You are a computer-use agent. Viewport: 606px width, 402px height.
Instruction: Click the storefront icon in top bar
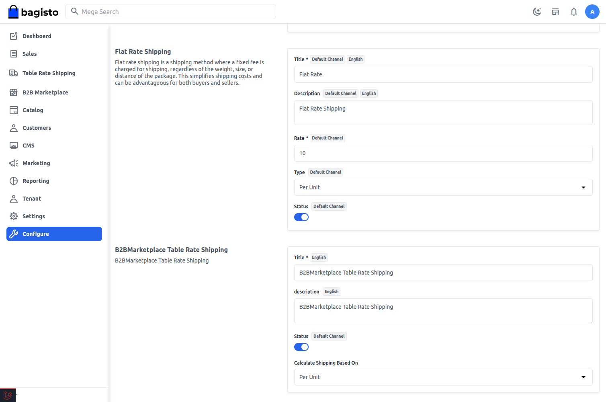[555, 12]
